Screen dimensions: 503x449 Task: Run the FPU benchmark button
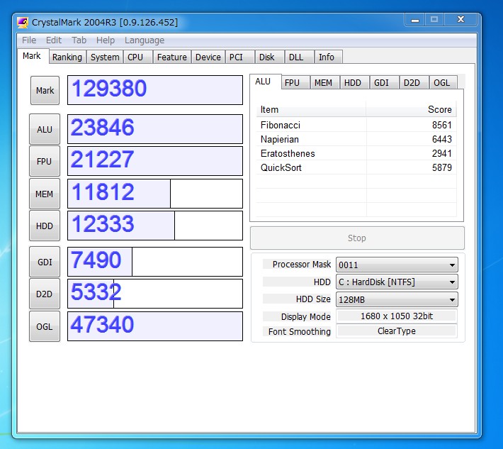coord(45,161)
